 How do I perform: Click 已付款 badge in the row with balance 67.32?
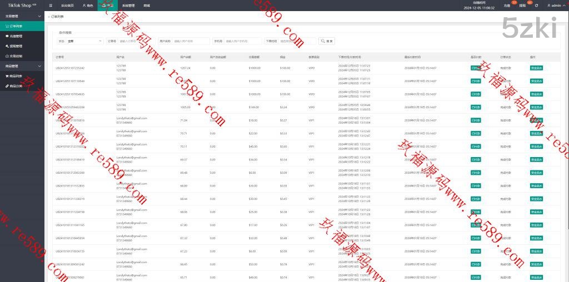tap(476, 238)
